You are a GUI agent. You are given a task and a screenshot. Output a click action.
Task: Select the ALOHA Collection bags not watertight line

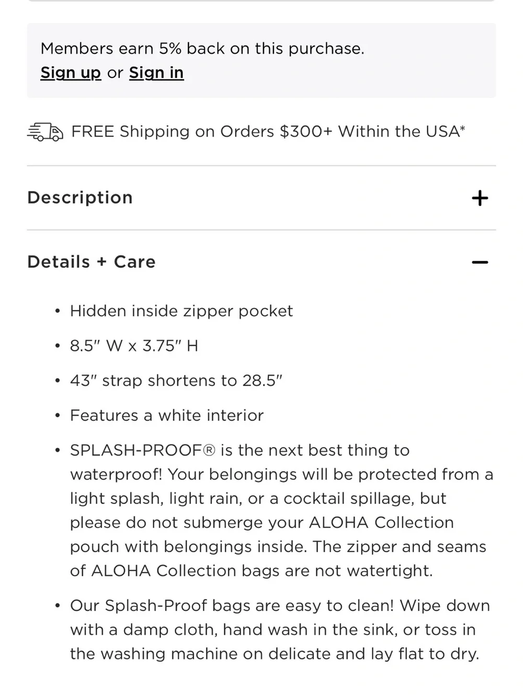tap(252, 570)
